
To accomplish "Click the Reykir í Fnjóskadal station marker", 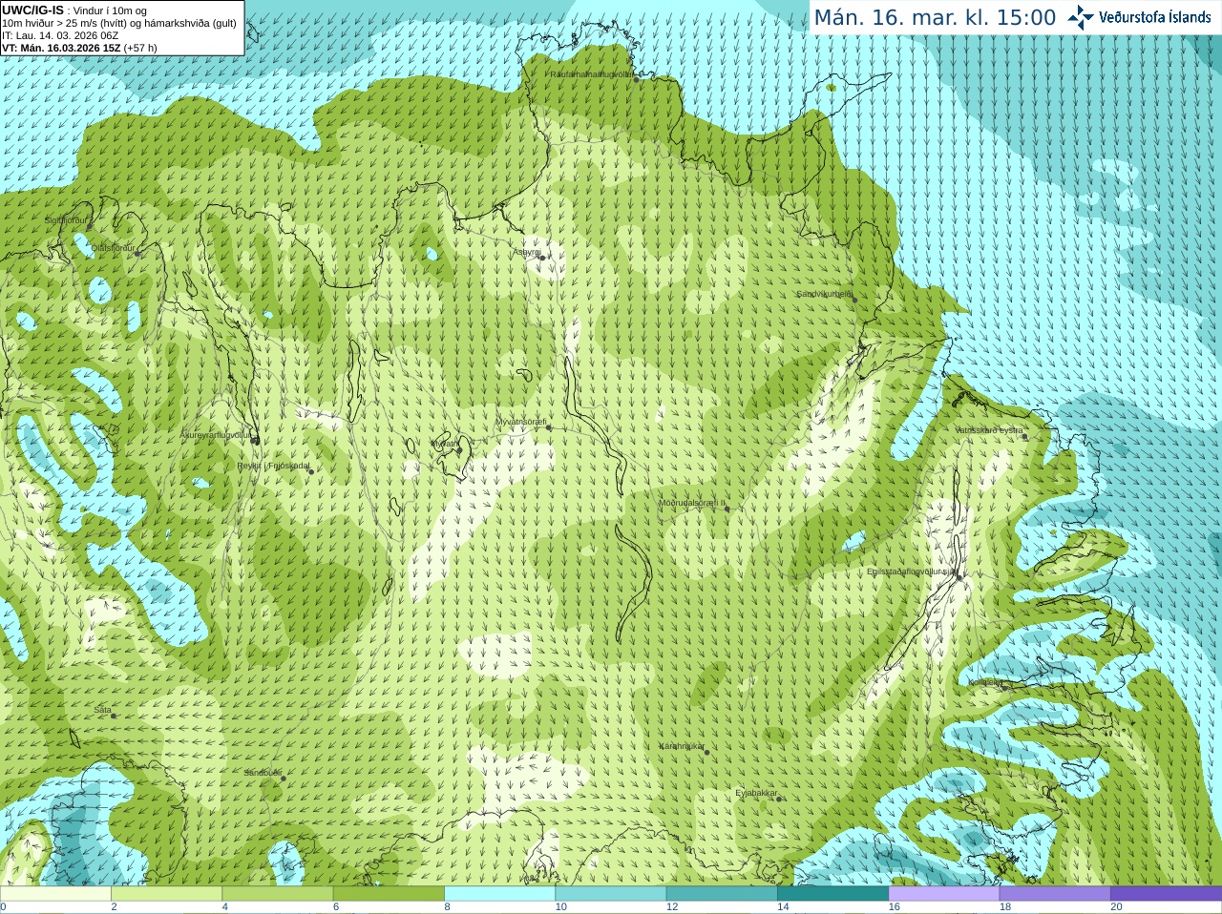I will pyautogui.click(x=310, y=471).
